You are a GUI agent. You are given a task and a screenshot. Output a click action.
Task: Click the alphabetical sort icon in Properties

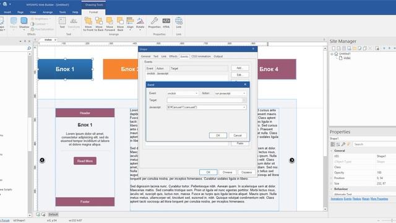click(338, 144)
